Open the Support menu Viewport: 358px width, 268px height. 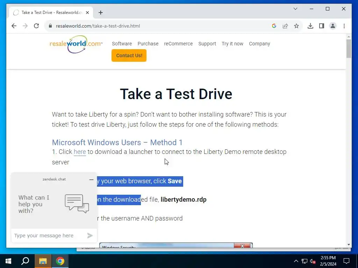coord(207,44)
